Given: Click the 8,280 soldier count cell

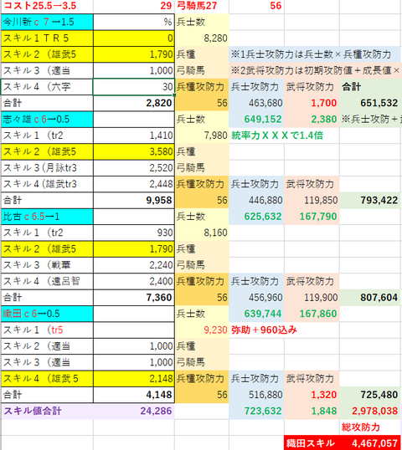Looking at the screenshot, I should pos(202,38).
